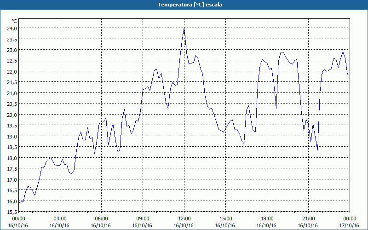Click the 22,5 temperature axis value
The width and height of the screenshot is (368, 230).
(12, 61)
